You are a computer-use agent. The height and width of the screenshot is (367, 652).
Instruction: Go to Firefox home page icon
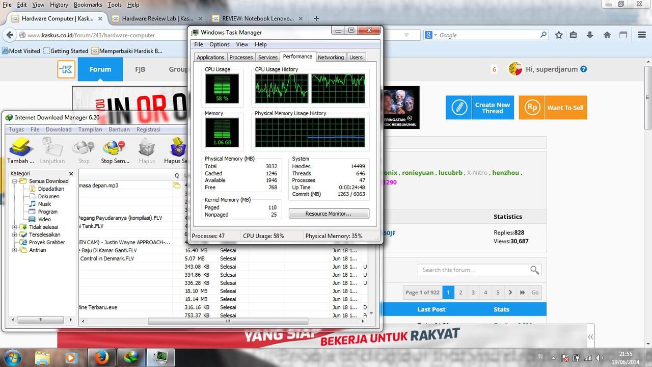pyautogui.click(x=607, y=35)
